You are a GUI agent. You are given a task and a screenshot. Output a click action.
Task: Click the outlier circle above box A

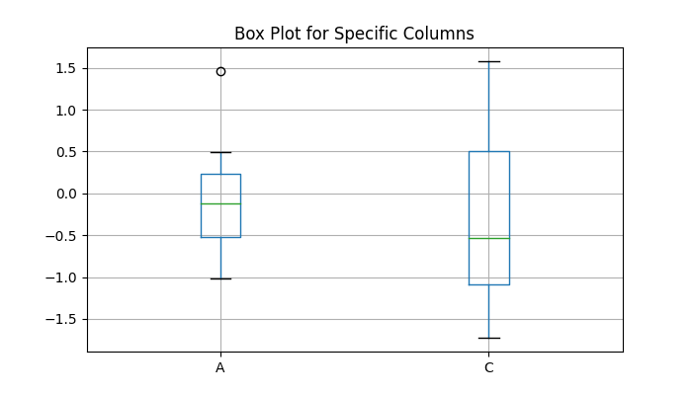tap(220, 71)
